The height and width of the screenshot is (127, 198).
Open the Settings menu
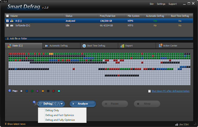tap(161, 4)
